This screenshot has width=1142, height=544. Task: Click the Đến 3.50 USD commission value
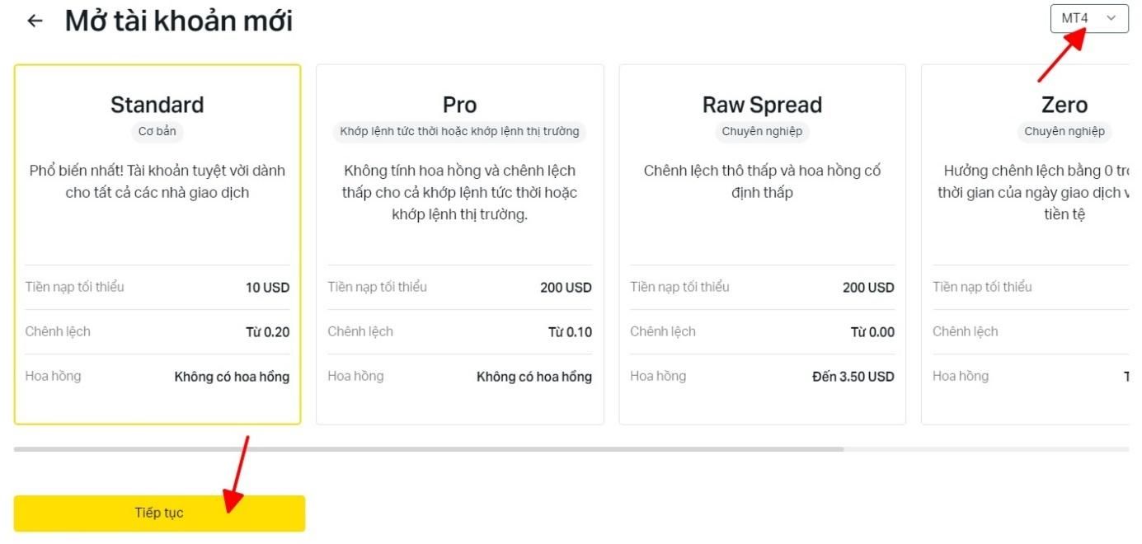pyautogui.click(x=853, y=377)
